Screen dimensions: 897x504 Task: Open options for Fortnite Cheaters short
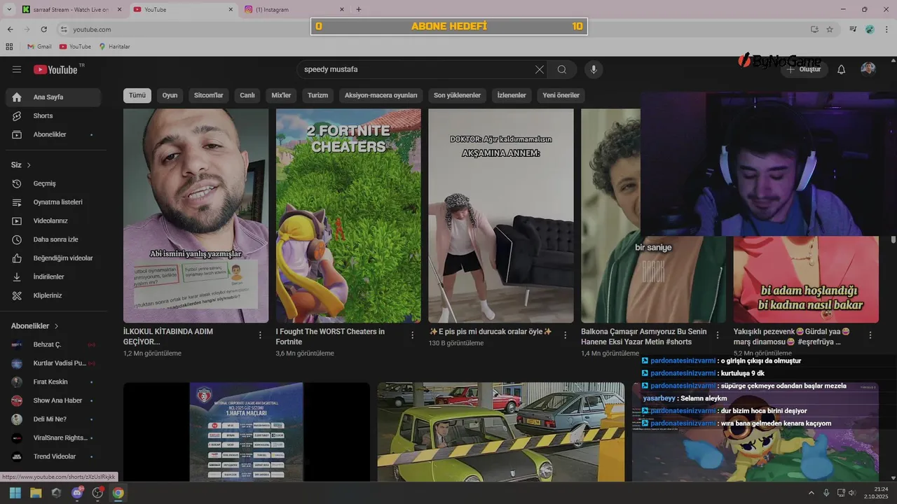(x=412, y=335)
